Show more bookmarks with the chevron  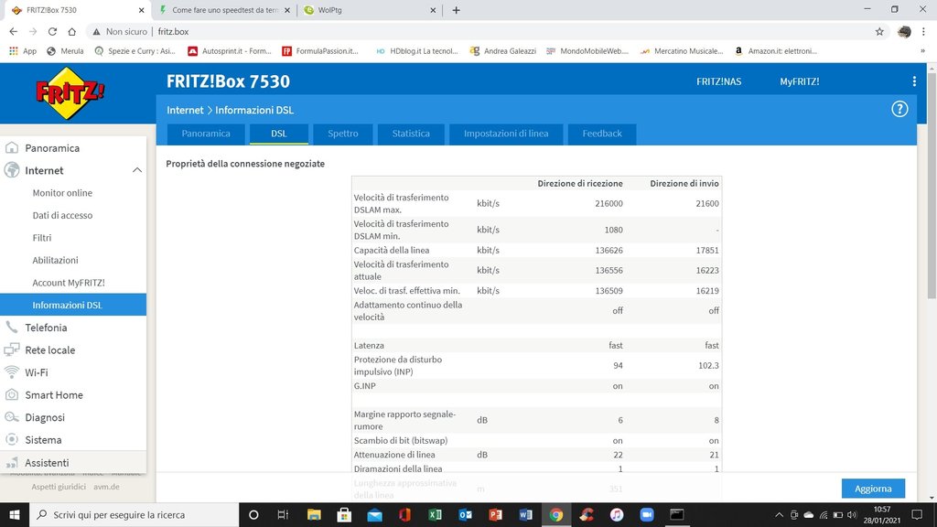[x=922, y=51]
